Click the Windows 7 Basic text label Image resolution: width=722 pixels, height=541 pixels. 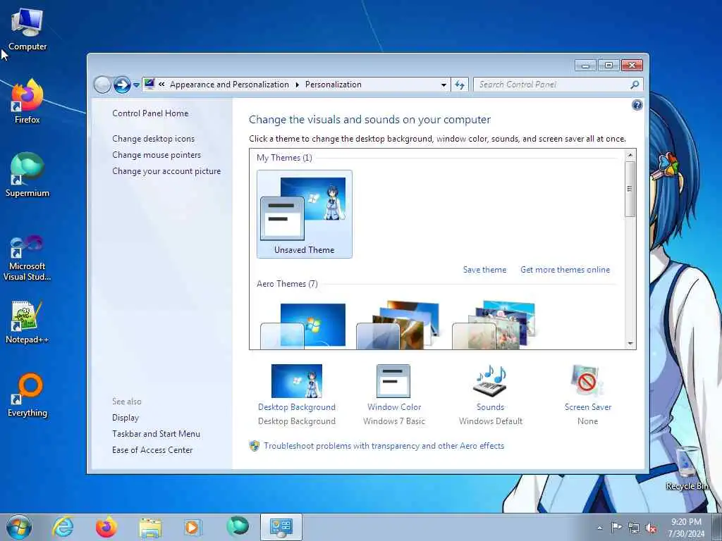coord(393,421)
